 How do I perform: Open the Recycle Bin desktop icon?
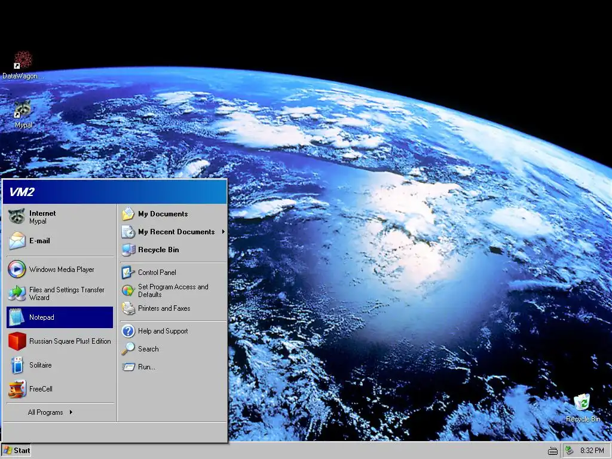pos(582,402)
